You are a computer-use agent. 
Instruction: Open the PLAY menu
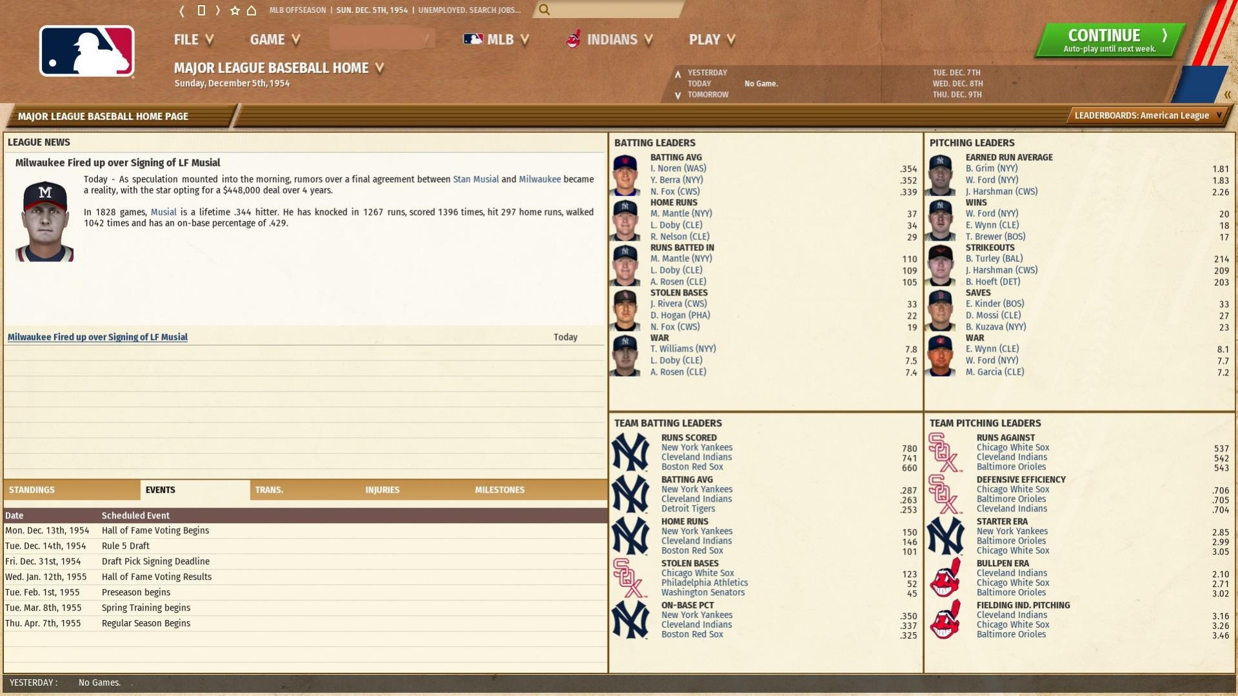pyautogui.click(x=712, y=40)
